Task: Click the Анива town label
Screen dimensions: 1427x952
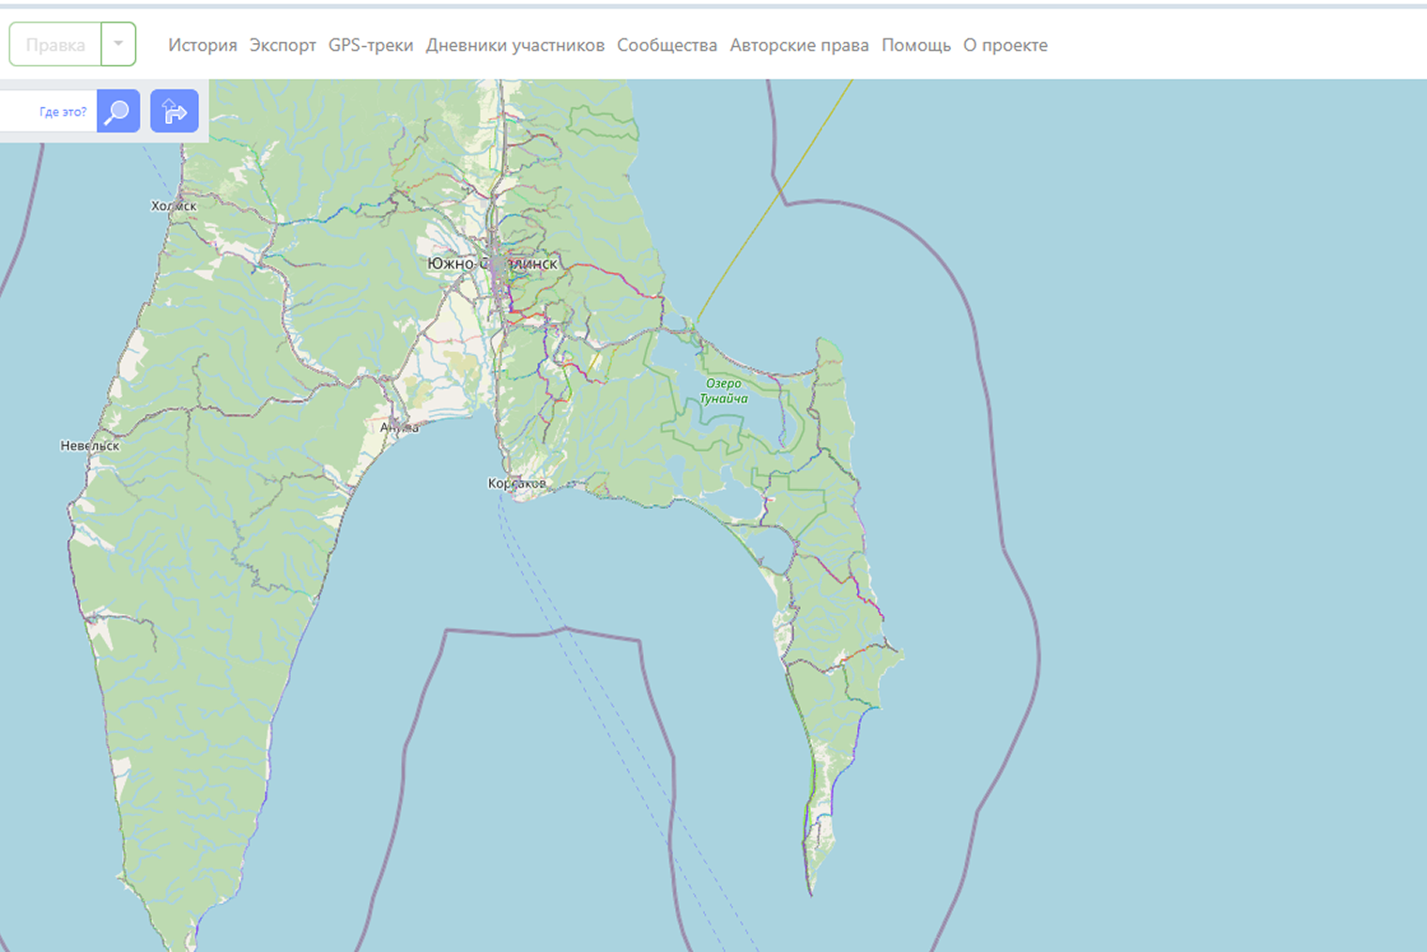Action: click(398, 426)
